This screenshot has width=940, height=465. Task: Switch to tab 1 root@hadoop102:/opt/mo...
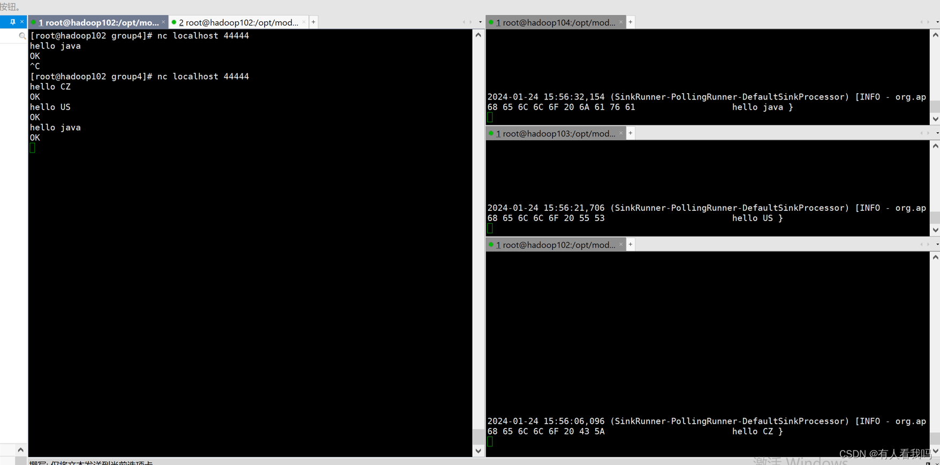[98, 22]
